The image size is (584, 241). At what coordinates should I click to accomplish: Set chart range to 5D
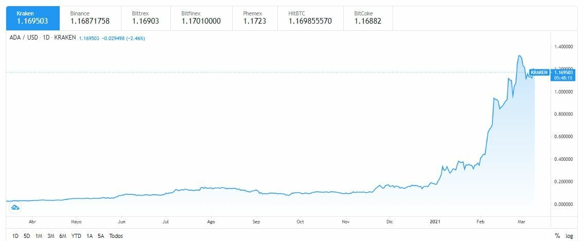pyautogui.click(x=27, y=236)
